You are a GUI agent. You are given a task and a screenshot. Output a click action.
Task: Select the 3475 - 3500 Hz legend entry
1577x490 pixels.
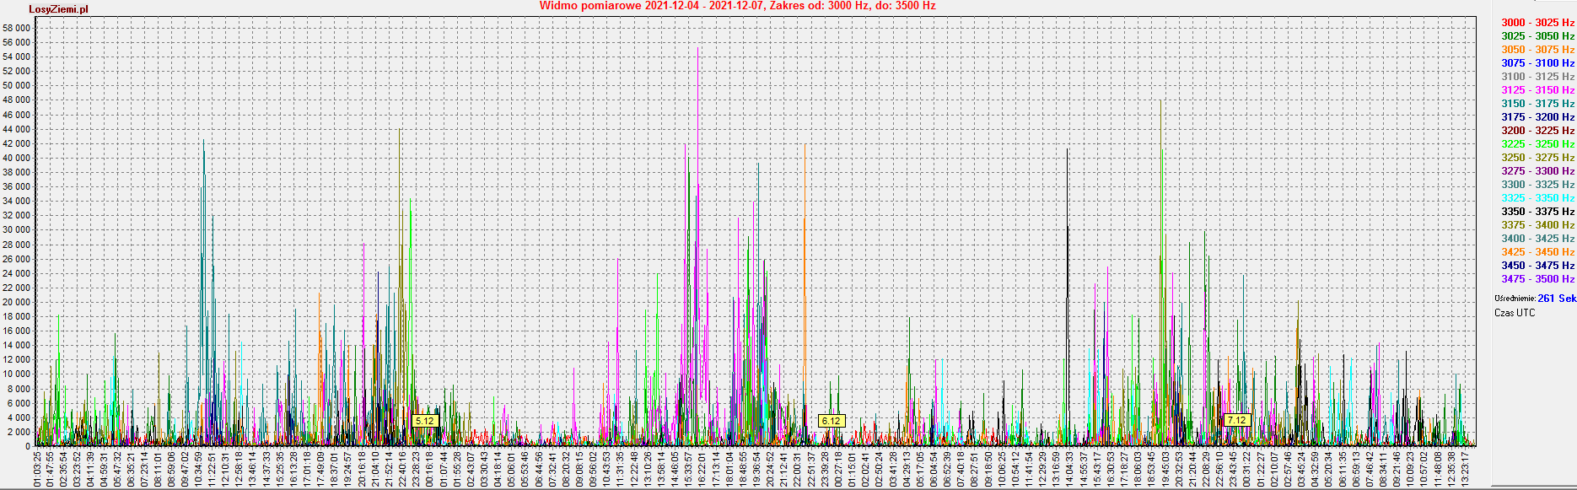(1537, 279)
